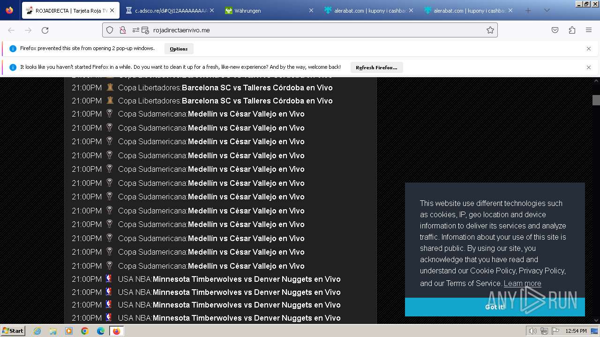Click the Action Center flag icon
This screenshot has height=337, width=600.
(555, 331)
